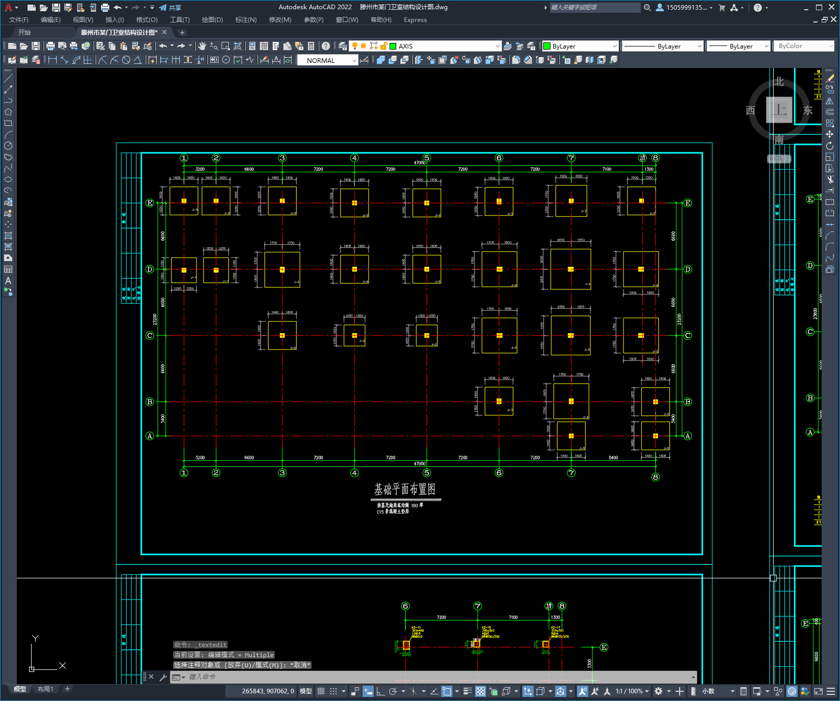Click the 共享 share button
Image resolution: width=840 pixels, height=701 pixels.
[170, 8]
